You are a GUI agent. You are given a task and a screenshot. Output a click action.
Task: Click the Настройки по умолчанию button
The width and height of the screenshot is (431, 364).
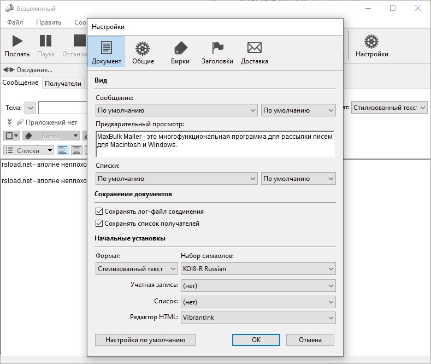[145, 340]
